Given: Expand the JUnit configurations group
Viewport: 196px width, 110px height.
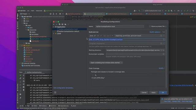Looking at the screenshot, I should click(54, 34).
